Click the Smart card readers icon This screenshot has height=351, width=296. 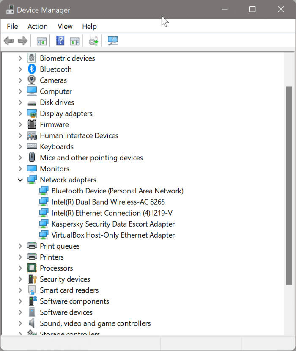pos(32,290)
